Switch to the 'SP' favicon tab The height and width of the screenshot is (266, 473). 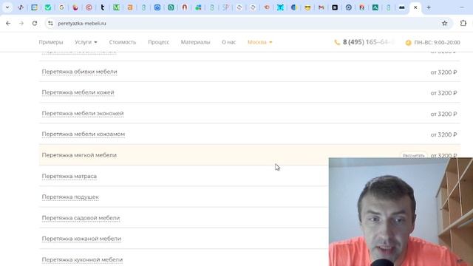click(225, 7)
